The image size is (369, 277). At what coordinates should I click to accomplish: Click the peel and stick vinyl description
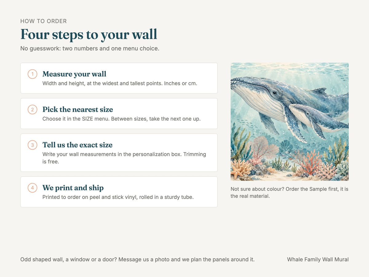pyautogui.click(x=118, y=197)
